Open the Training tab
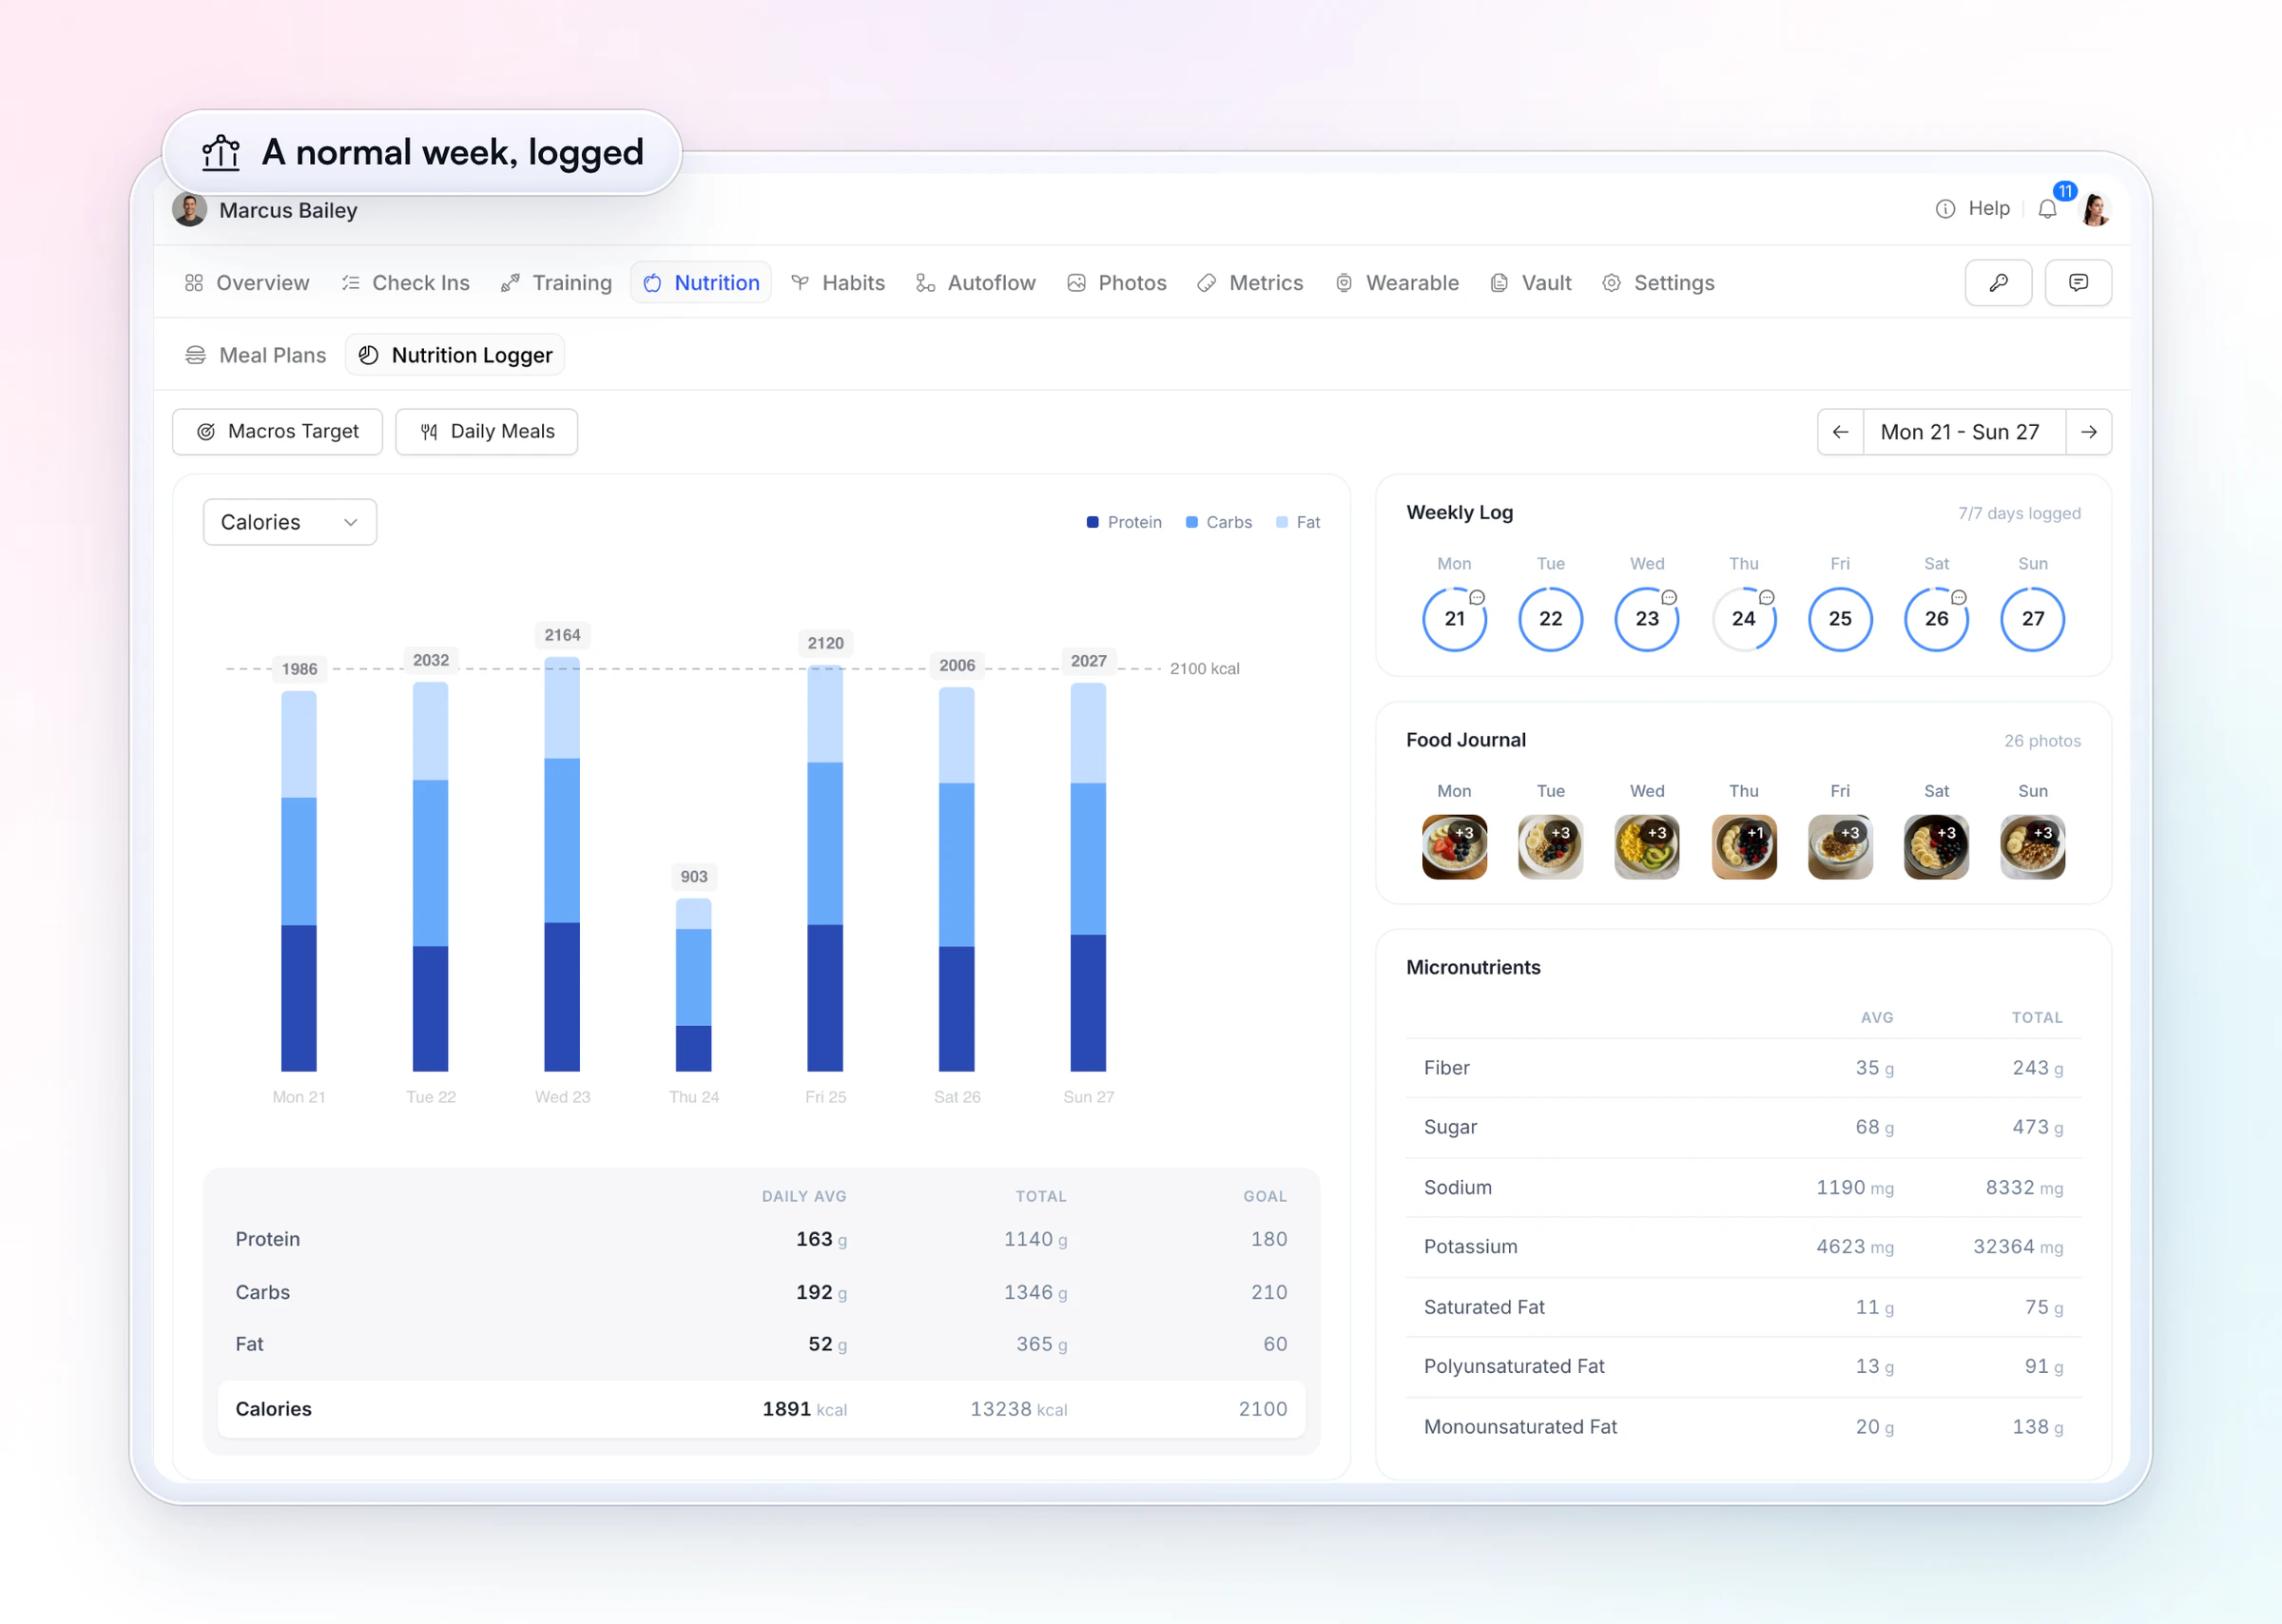This screenshot has height=1624, width=2282. pyautogui.click(x=556, y=283)
